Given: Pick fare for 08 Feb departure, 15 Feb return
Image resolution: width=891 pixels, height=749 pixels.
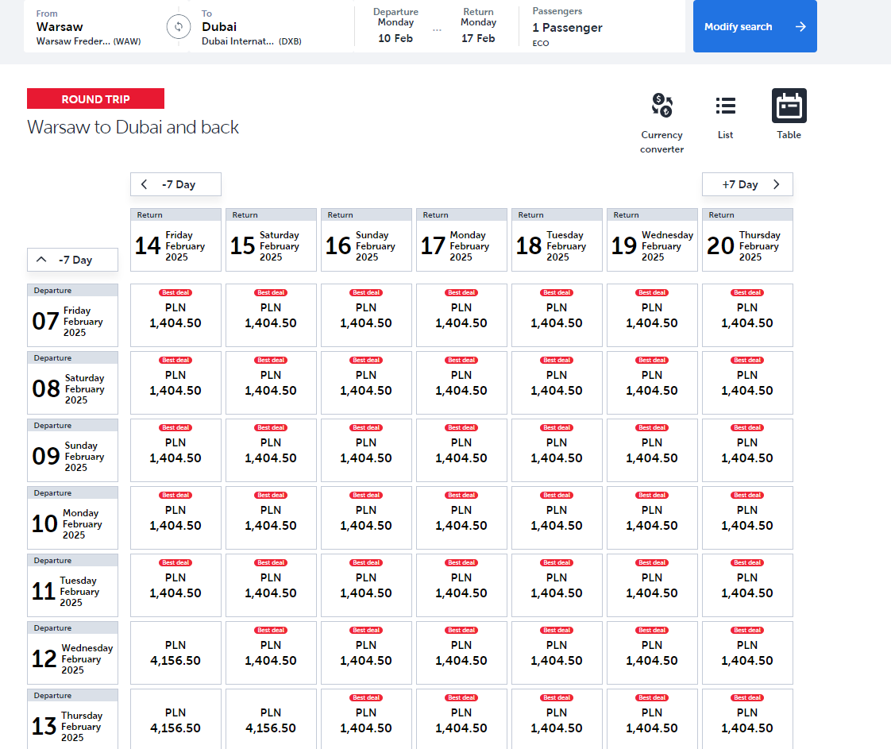Looking at the screenshot, I should click(x=271, y=383).
